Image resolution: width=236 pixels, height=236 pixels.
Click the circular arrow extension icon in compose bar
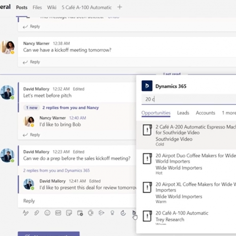123,213
